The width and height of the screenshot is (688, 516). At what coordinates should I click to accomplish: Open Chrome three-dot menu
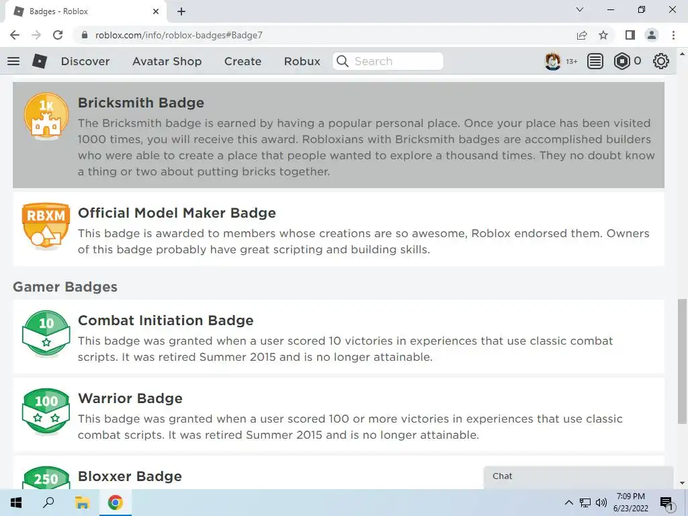[x=673, y=35]
